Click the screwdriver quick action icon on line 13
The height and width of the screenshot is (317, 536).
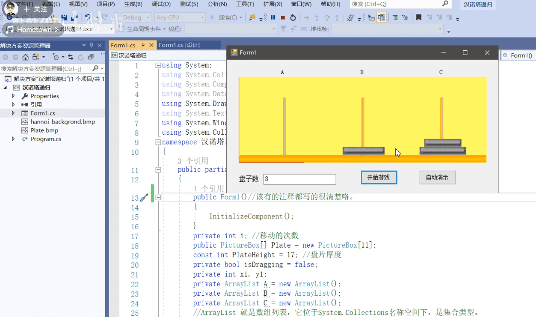coord(144,198)
